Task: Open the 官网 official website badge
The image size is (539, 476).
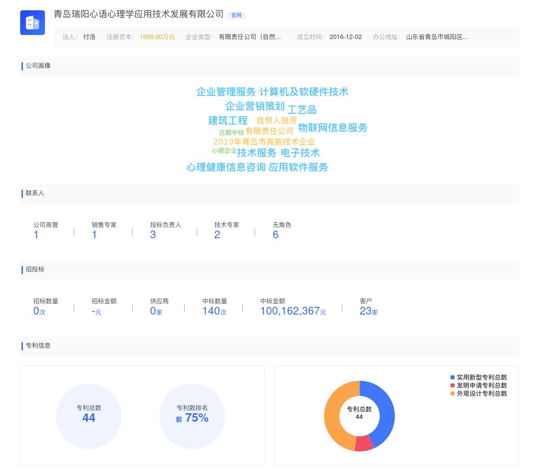Action: [x=236, y=15]
